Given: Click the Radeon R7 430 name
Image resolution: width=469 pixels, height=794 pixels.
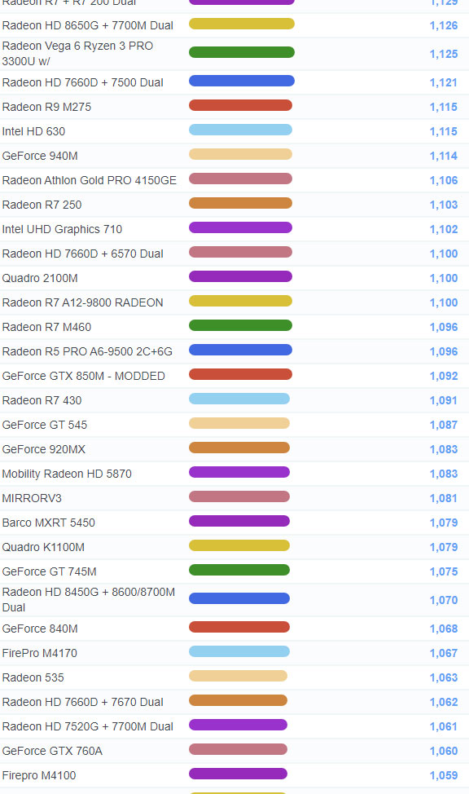Looking at the screenshot, I should click(42, 400).
